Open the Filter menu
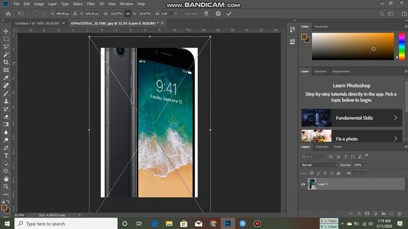The image size is (408, 229). tap(91, 4)
